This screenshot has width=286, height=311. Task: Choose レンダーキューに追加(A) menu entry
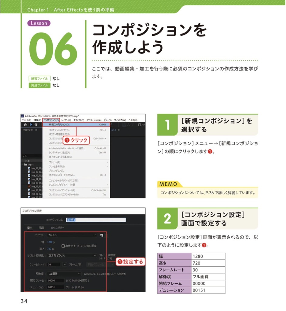coord(76,152)
